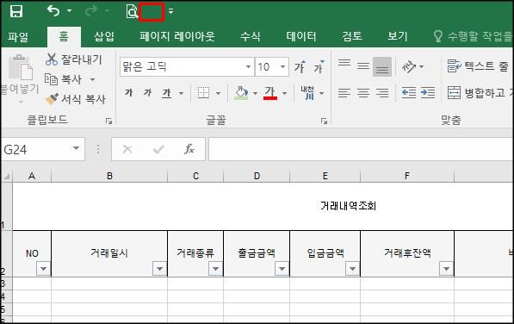Open Customize Quick Access Toolbar arrow
This screenshot has height=324, width=514.
[170, 11]
